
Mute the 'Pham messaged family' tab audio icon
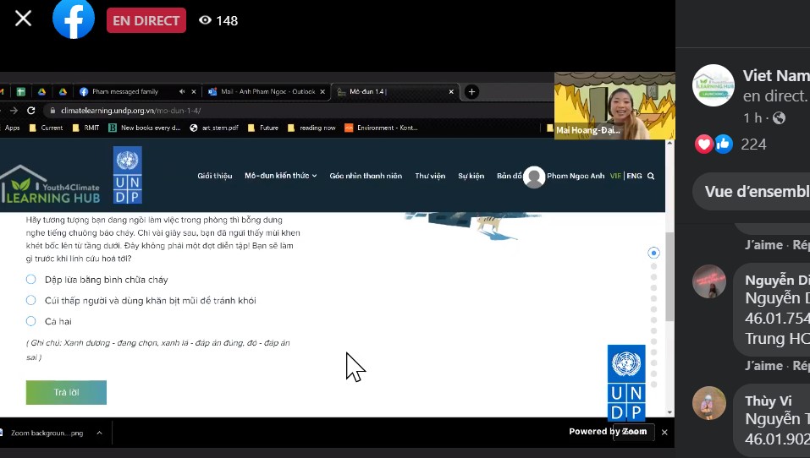coord(182,92)
